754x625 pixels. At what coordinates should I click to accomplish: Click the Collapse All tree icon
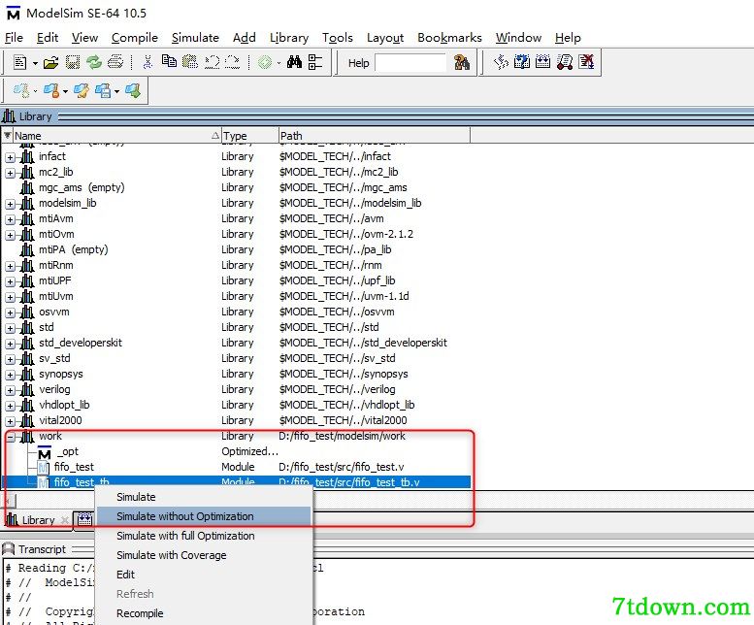click(315, 62)
